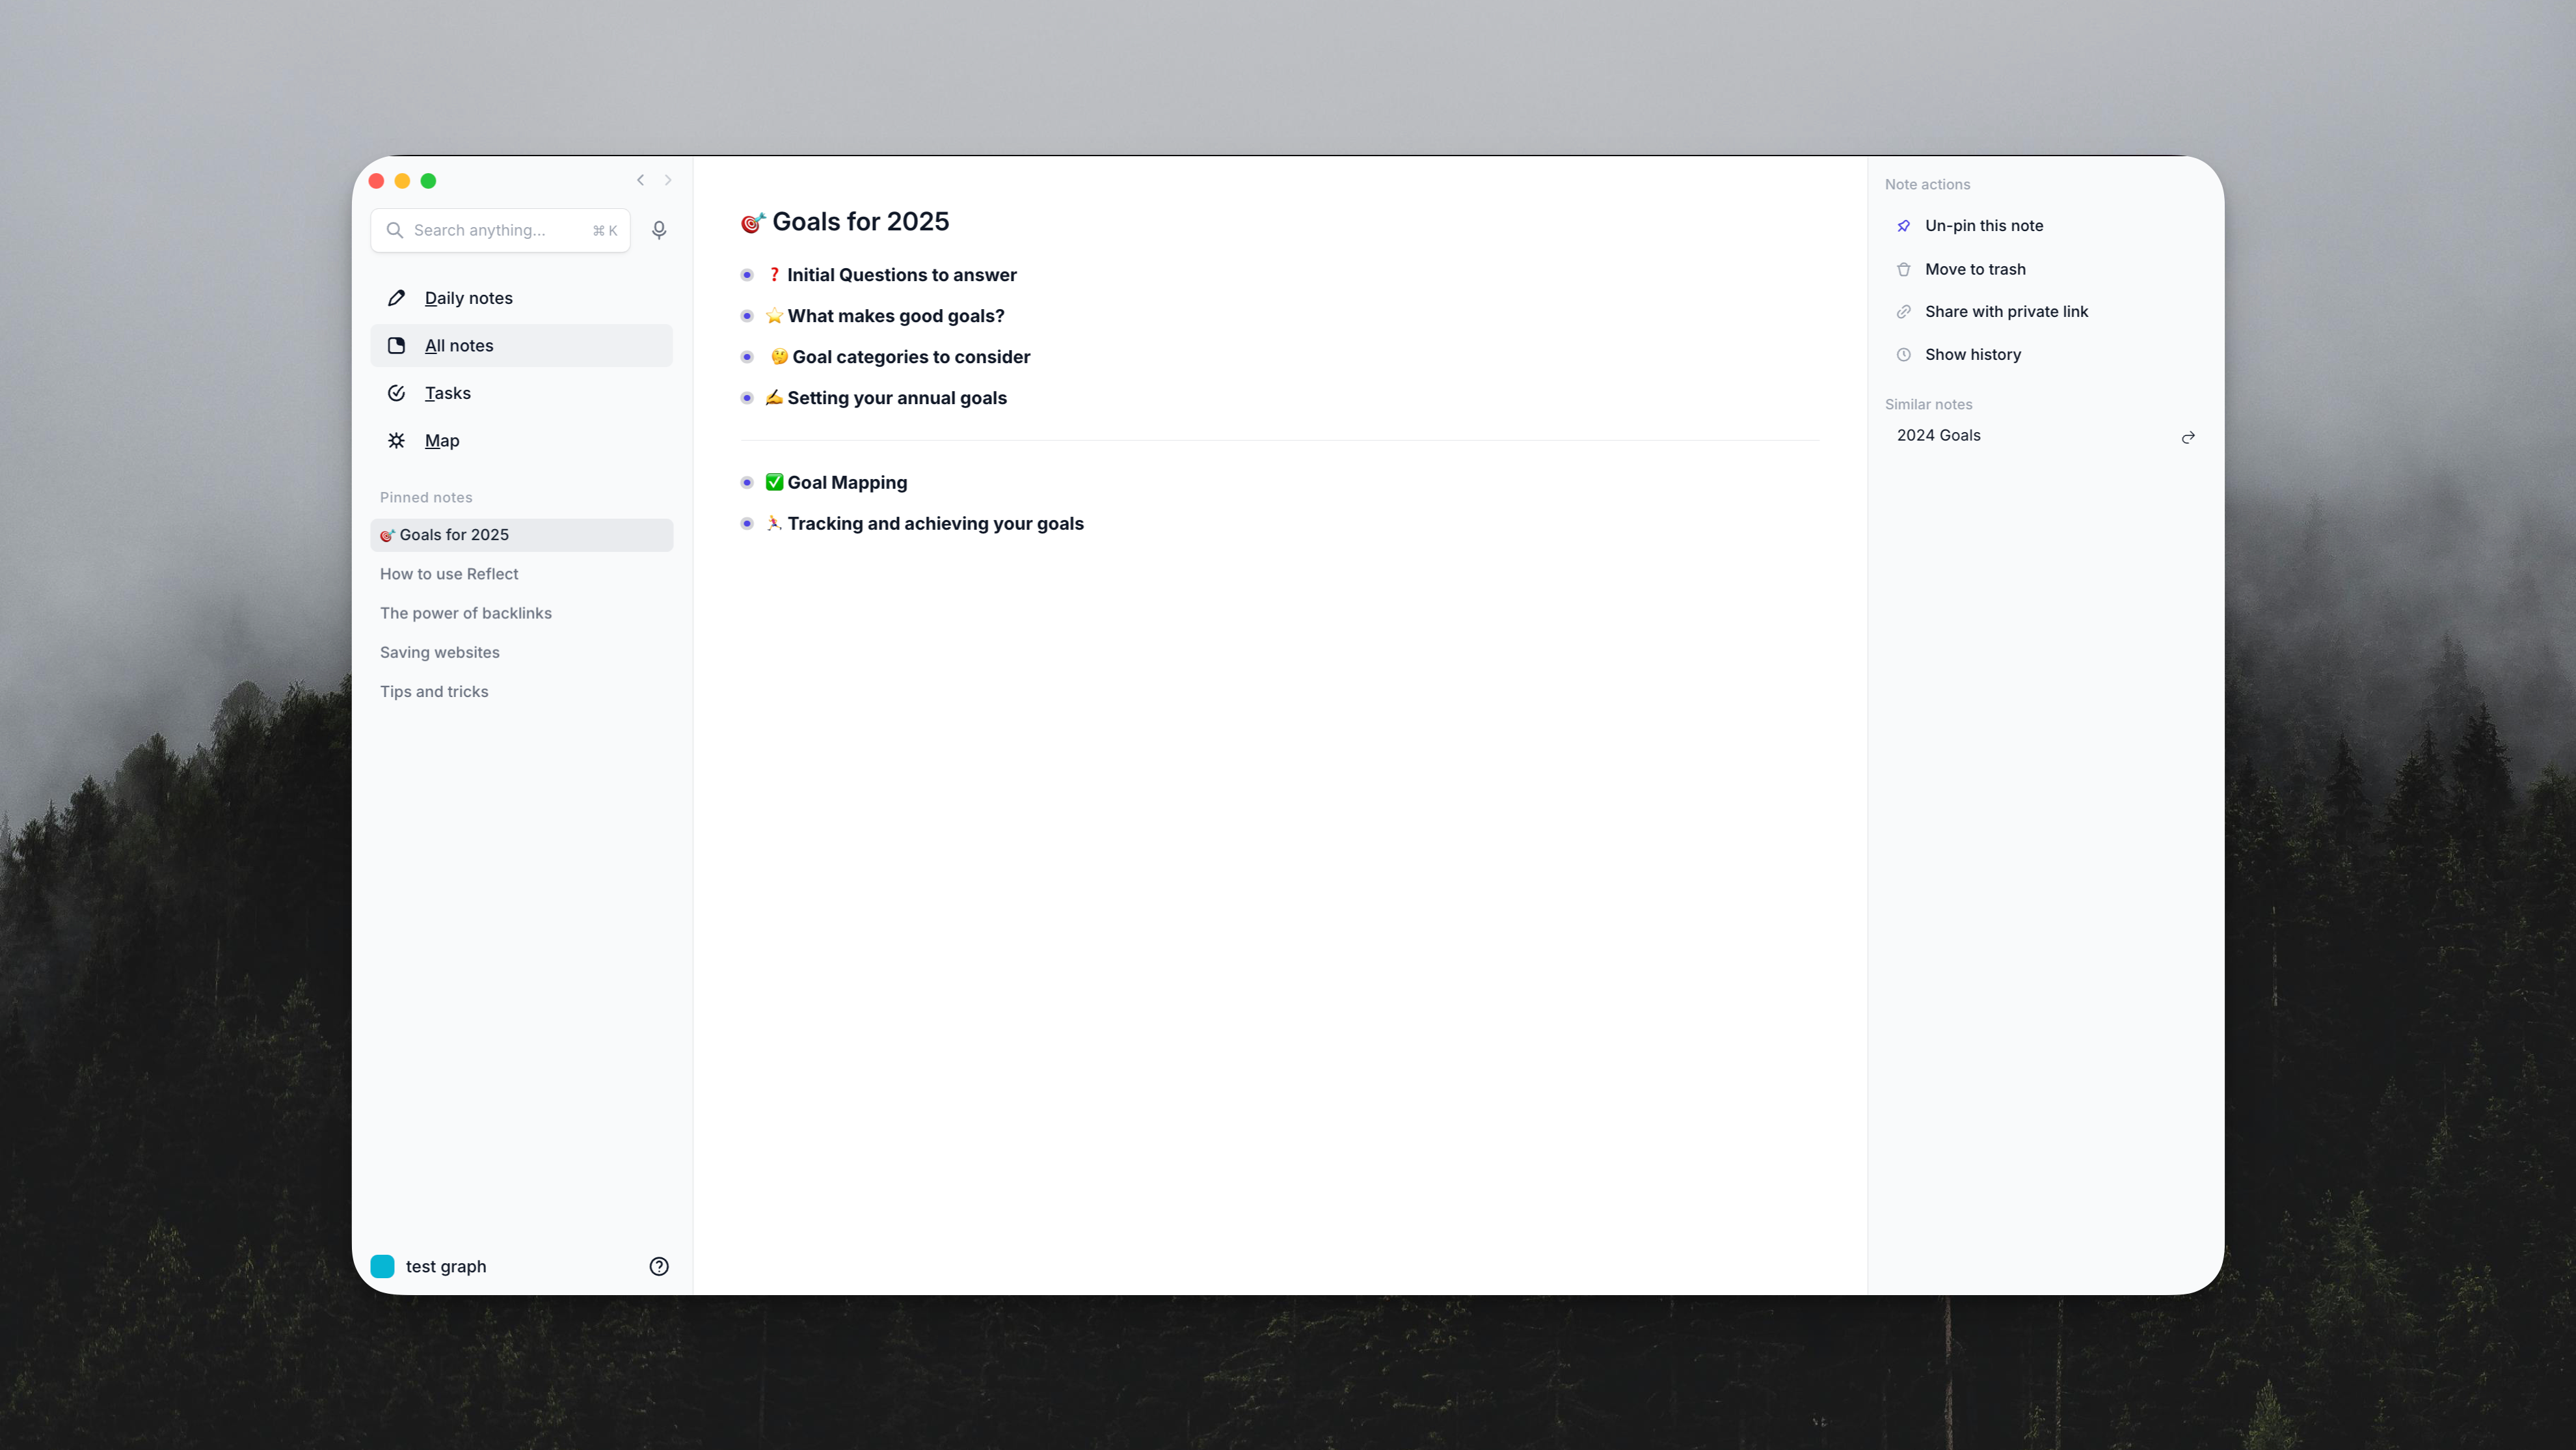Click the arrow icon next to 2024 Goals

[2188, 437]
